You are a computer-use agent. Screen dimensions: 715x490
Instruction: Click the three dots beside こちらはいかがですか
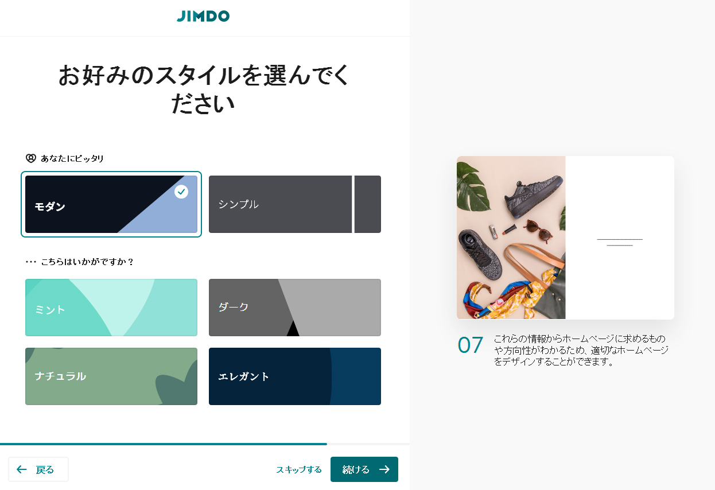click(x=31, y=262)
